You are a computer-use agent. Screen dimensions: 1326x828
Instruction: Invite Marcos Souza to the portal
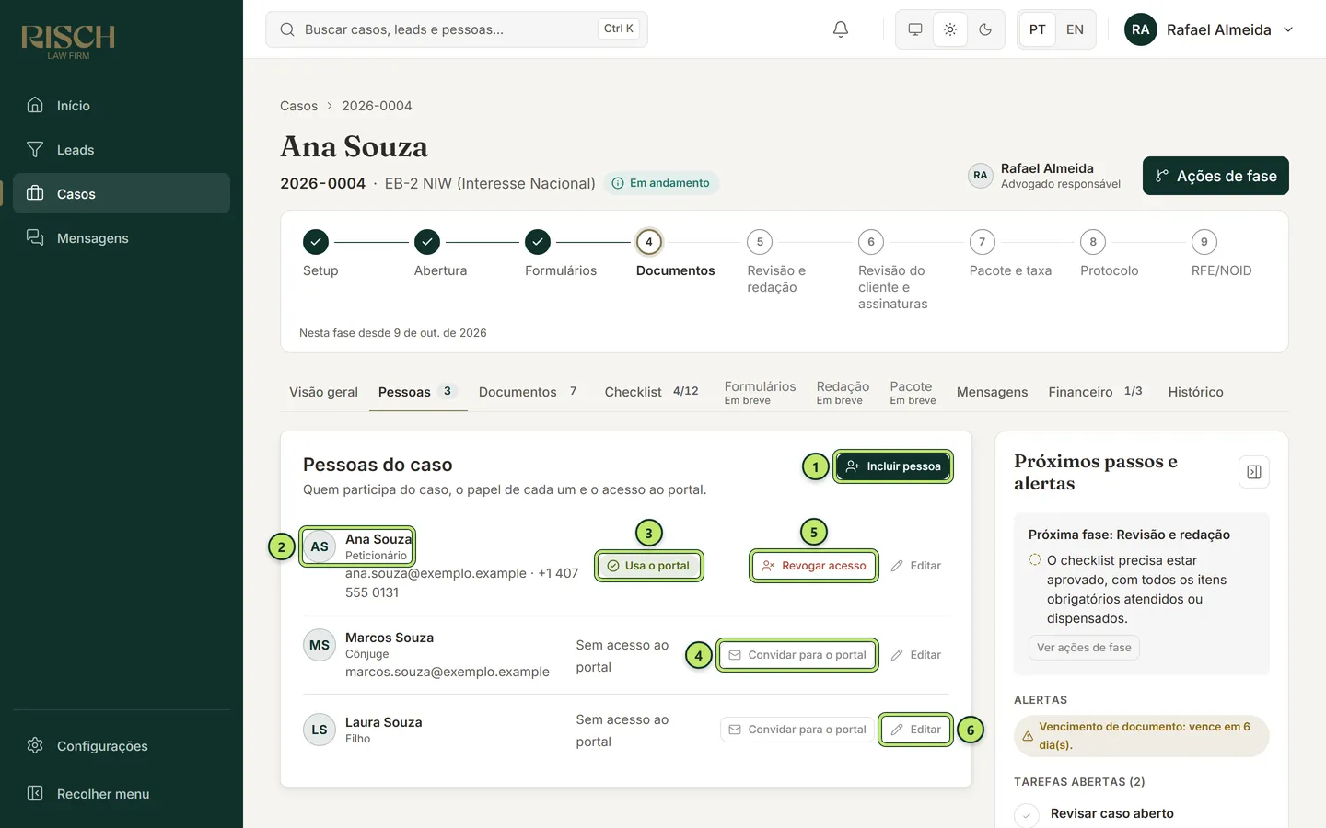(x=797, y=655)
